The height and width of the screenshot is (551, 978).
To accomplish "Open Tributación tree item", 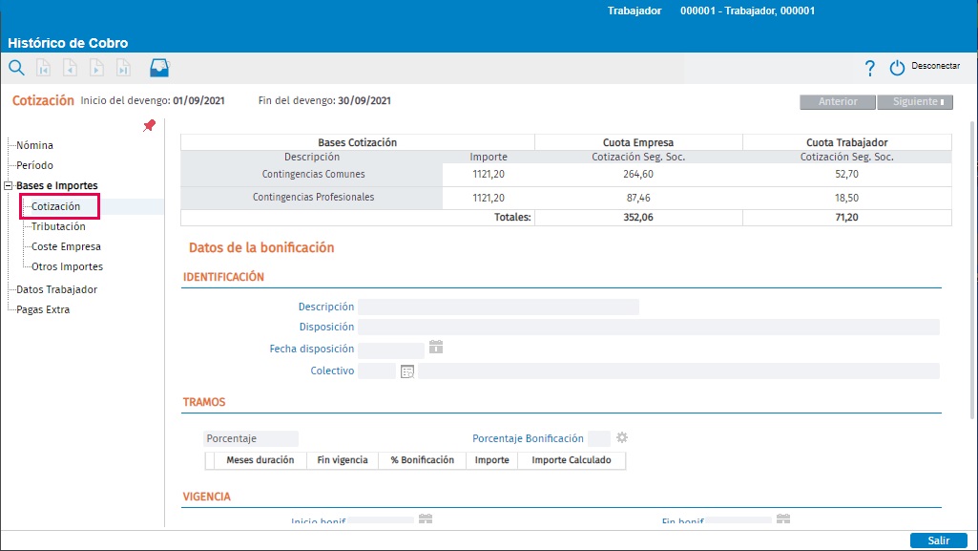I will (58, 226).
